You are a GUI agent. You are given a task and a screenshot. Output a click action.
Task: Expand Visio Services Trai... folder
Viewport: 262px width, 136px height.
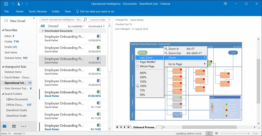coord(3,88)
